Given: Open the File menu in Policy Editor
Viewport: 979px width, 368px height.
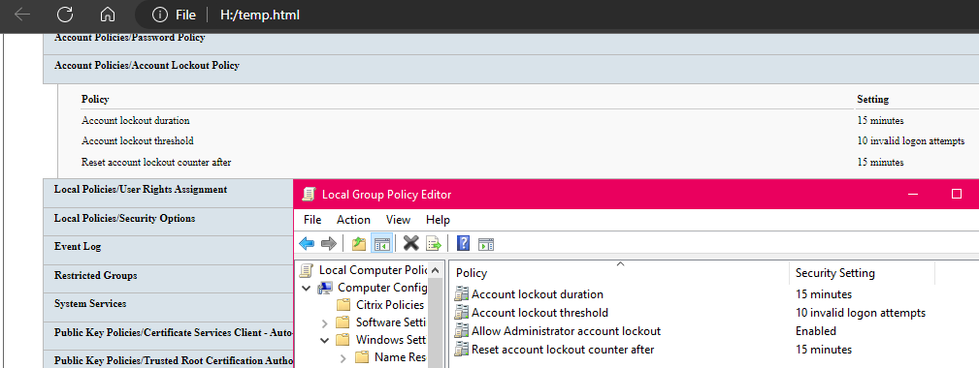Looking at the screenshot, I should [x=312, y=220].
